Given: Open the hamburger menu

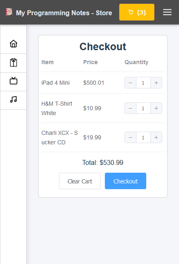Looking at the screenshot, I should pos(167,12).
